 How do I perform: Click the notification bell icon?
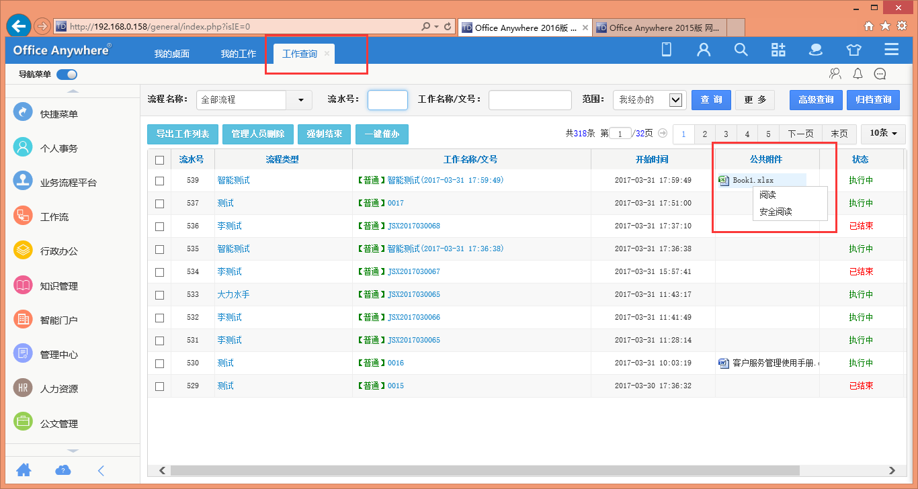tap(858, 74)
